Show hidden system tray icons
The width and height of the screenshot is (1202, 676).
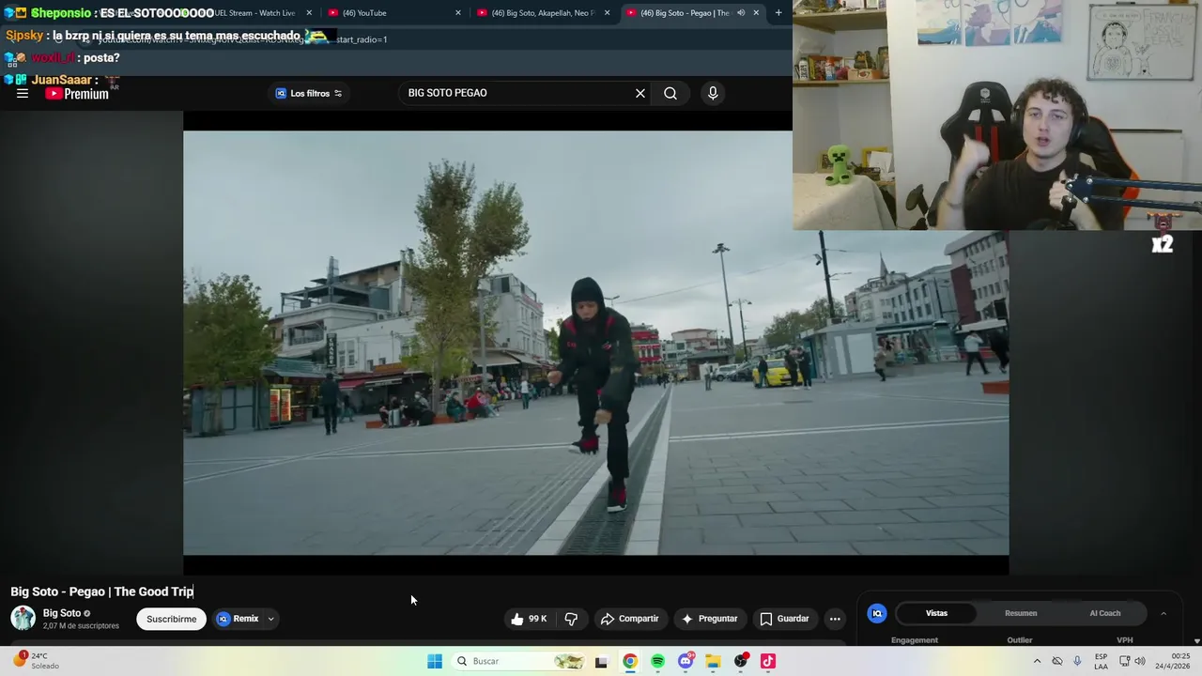click(x=1037, y=661)
